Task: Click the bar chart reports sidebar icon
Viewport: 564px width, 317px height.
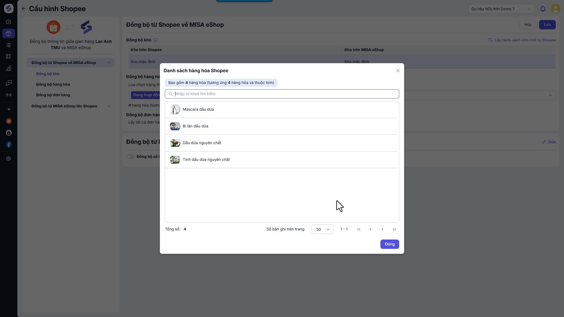Action: tap(9, 68)
